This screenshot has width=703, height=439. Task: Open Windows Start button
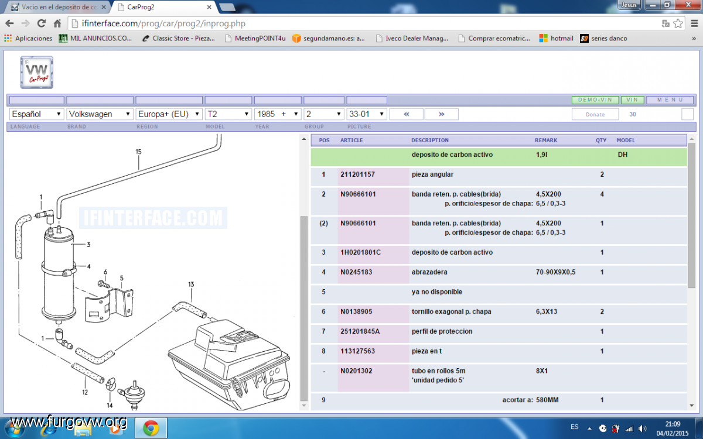(15, 428)
